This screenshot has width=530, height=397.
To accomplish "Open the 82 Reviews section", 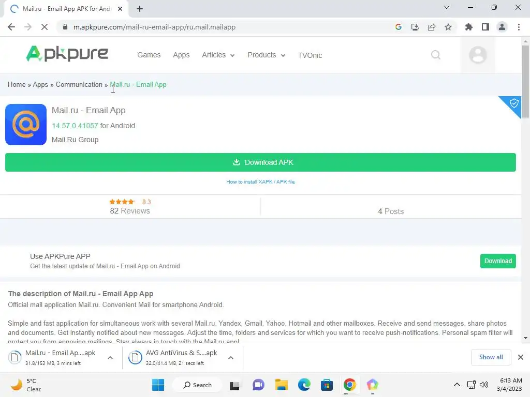I will click(x=130, y=211).
